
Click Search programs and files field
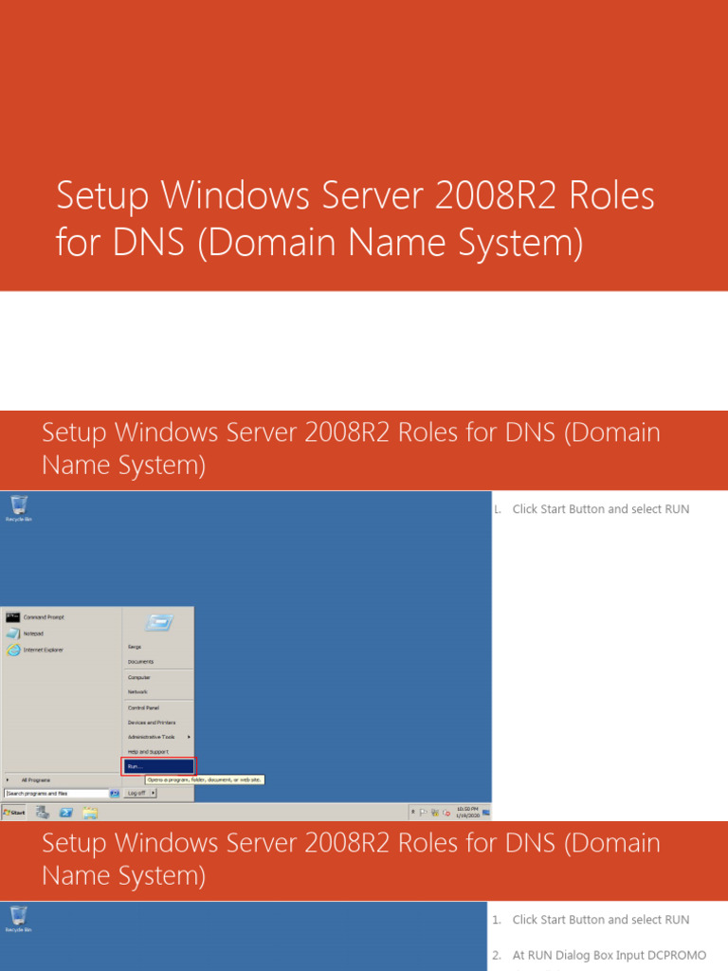coord(56,794)
